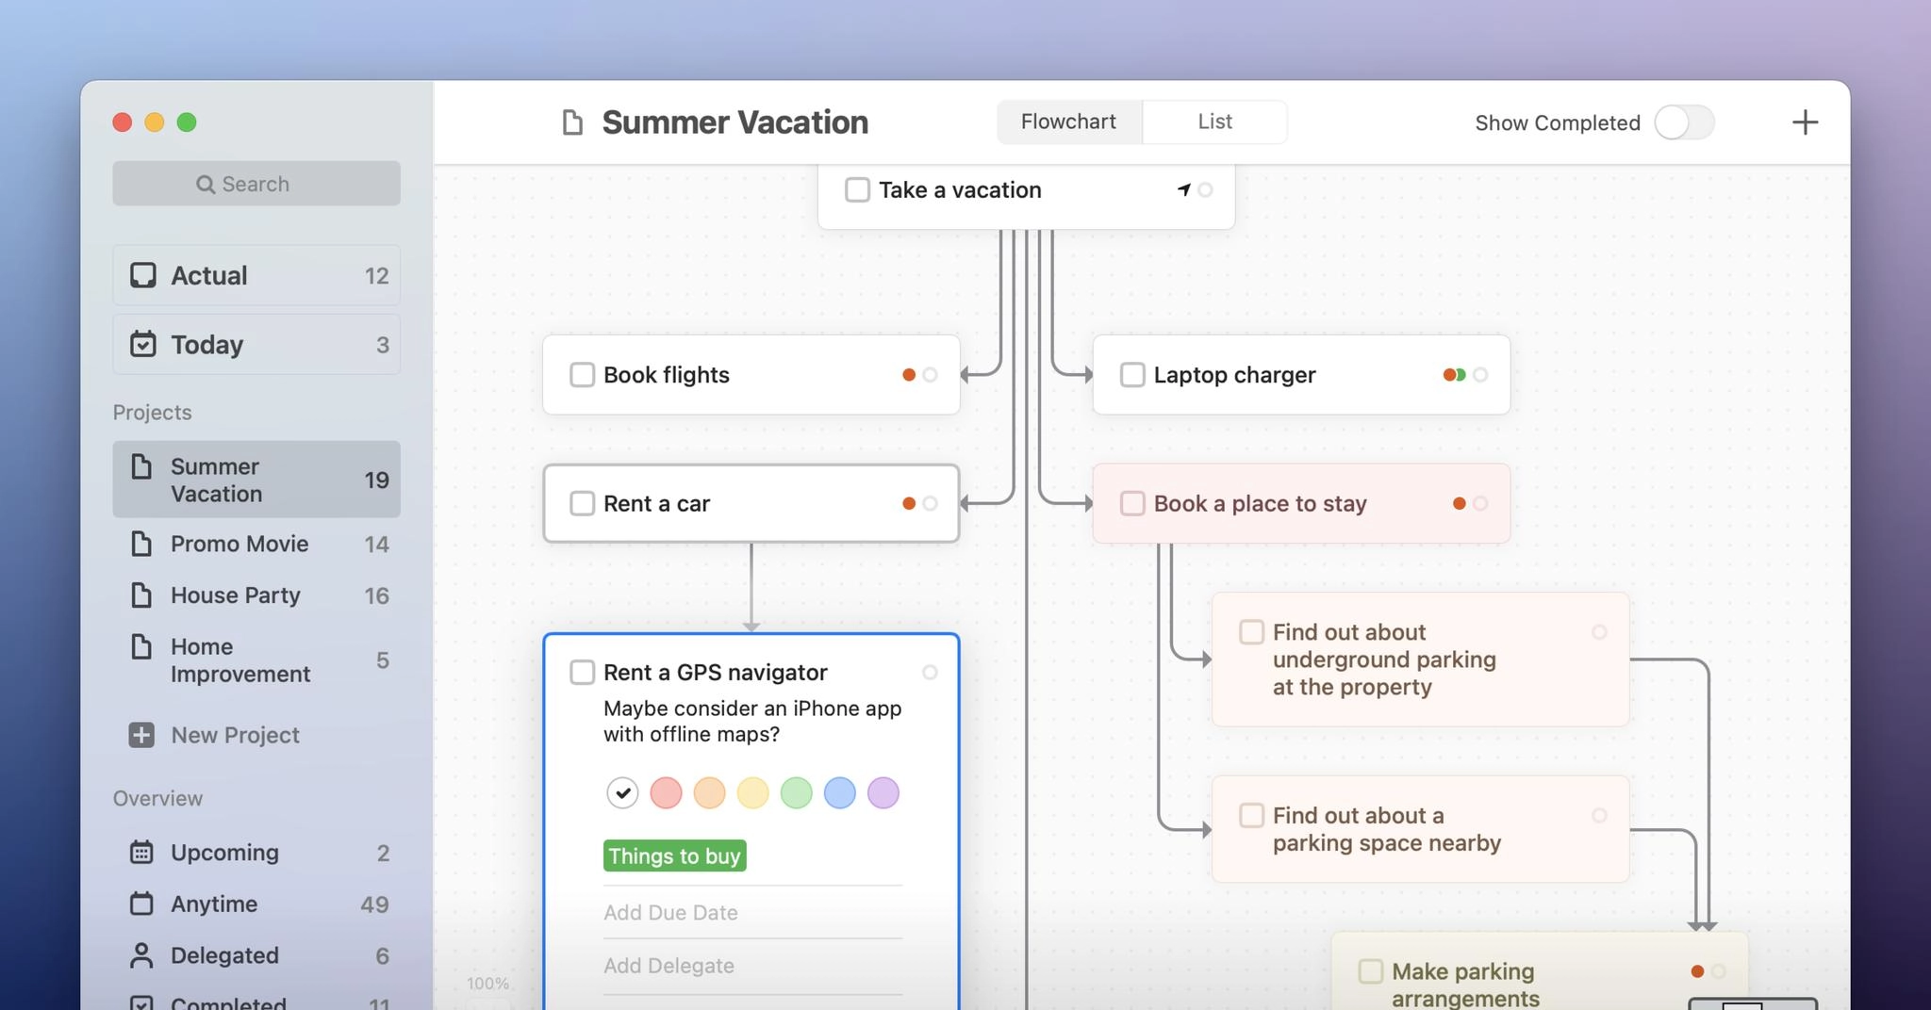Check off the Book flights task
This screenshot has height=1010, width=1931.
pos(582,375)
